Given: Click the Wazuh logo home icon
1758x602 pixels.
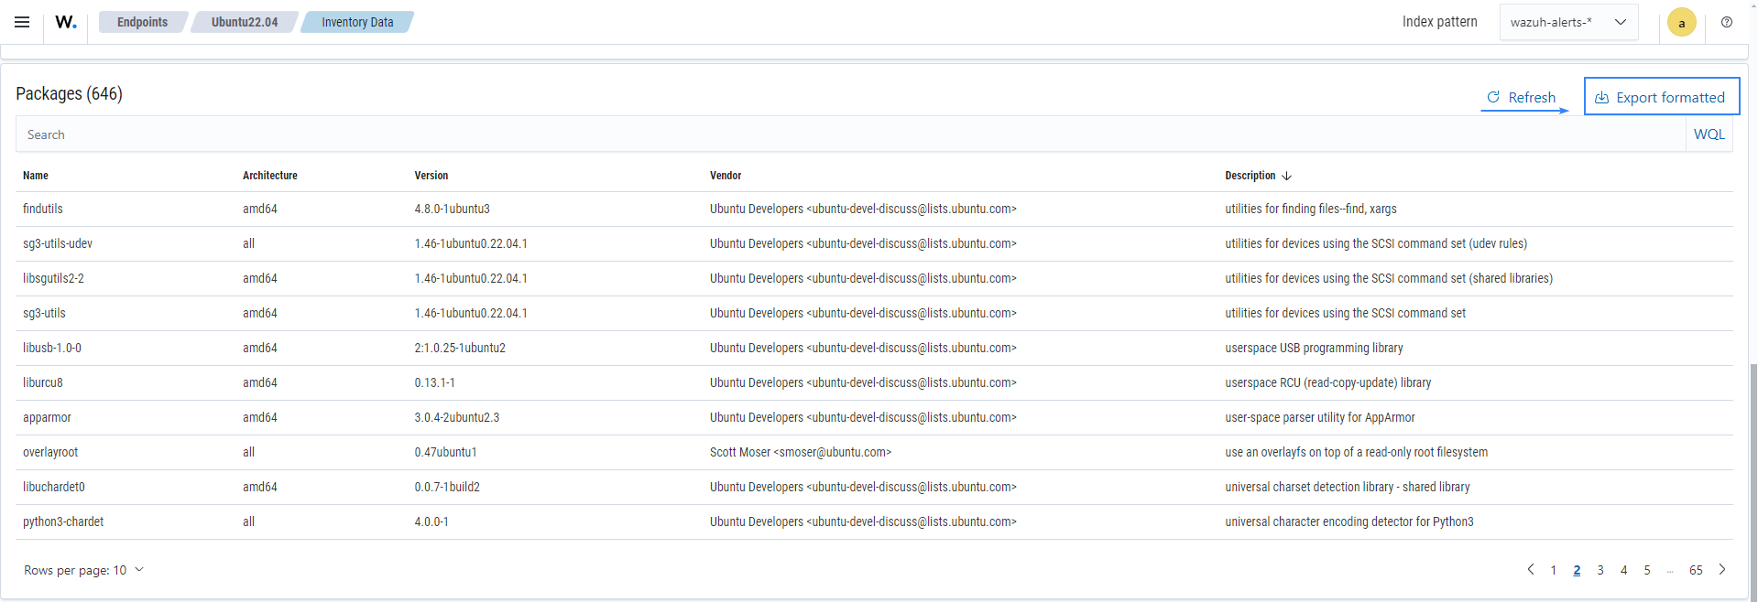Looking at the screenshot, I should [66, 22].
